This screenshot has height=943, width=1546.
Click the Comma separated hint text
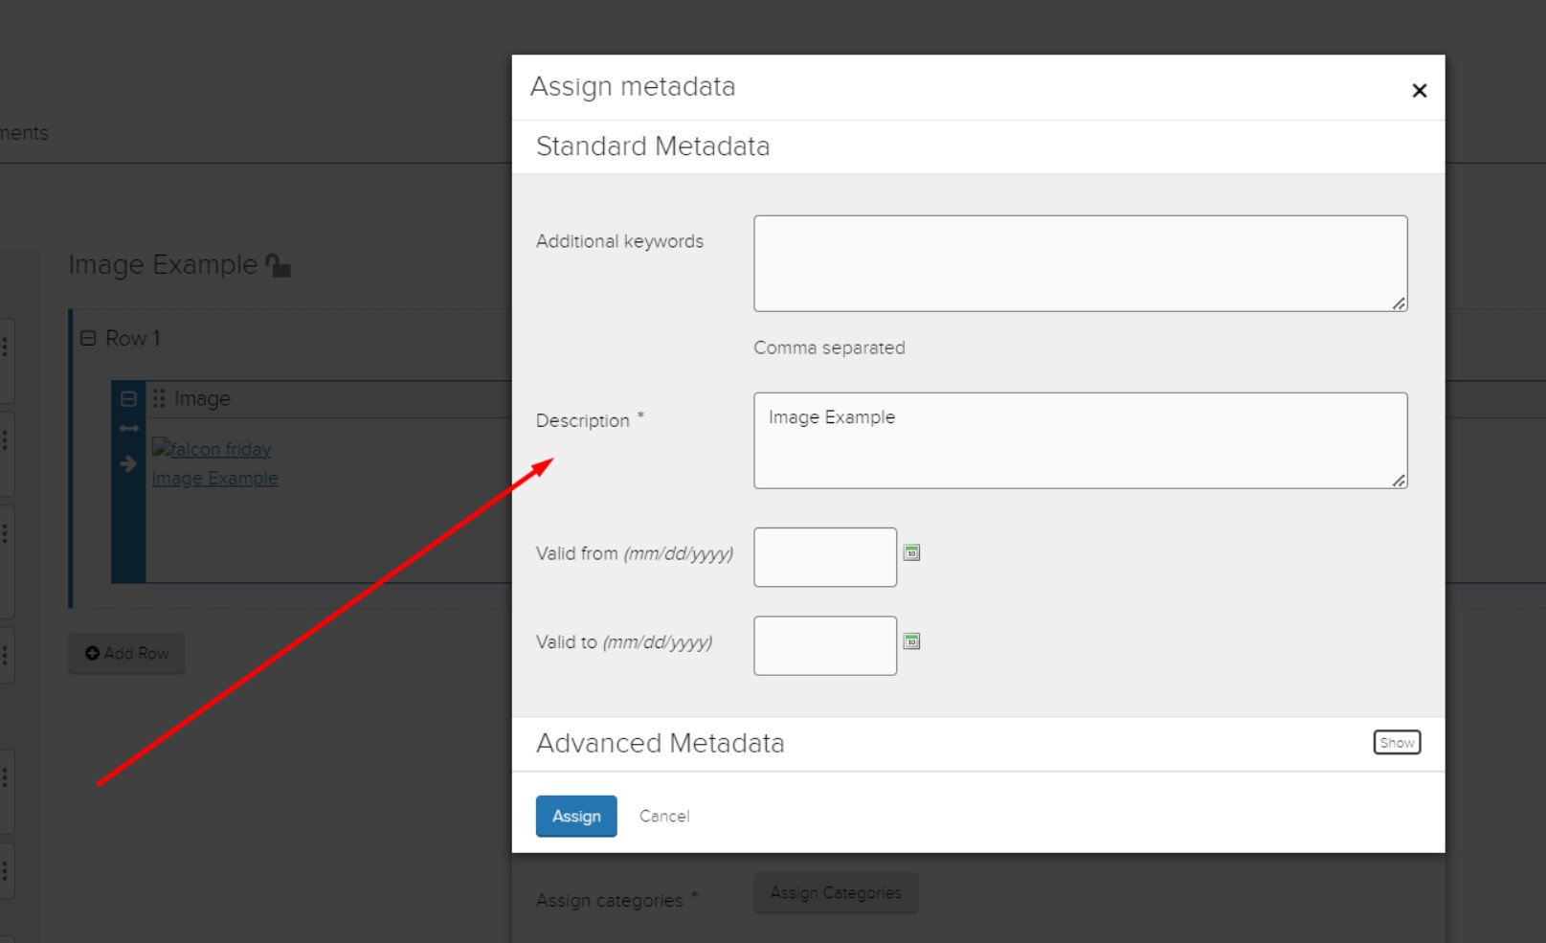[x=829, y=348]
